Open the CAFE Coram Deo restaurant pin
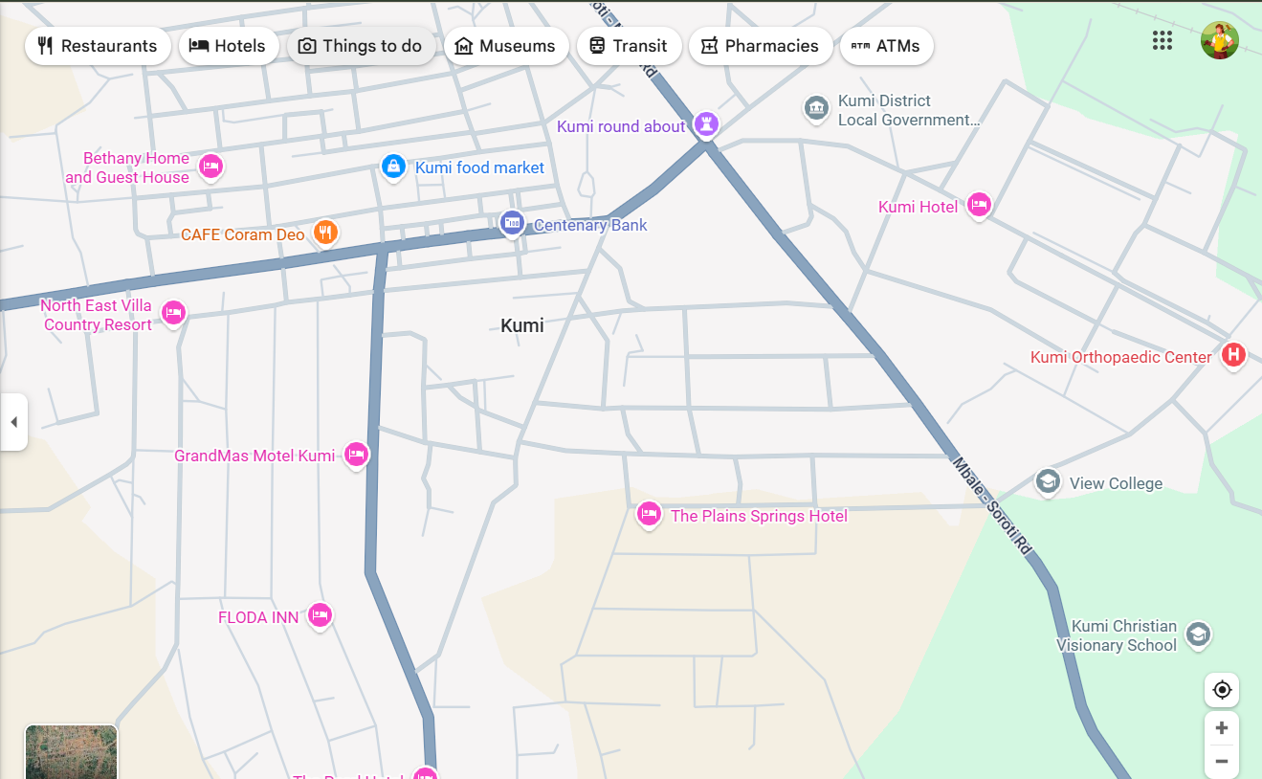This screenshot has height=779, width=1262. click(326, 232)
